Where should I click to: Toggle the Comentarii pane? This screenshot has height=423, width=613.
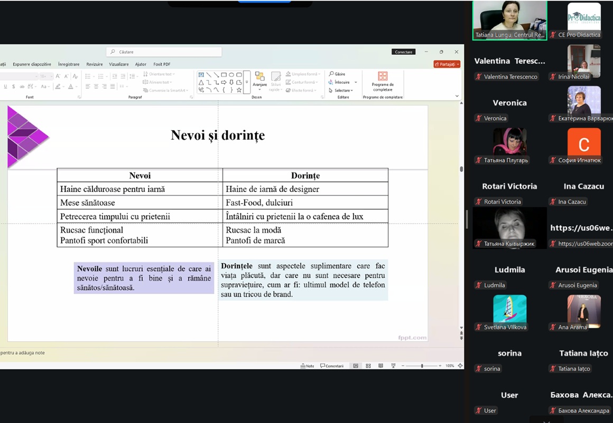332,366
